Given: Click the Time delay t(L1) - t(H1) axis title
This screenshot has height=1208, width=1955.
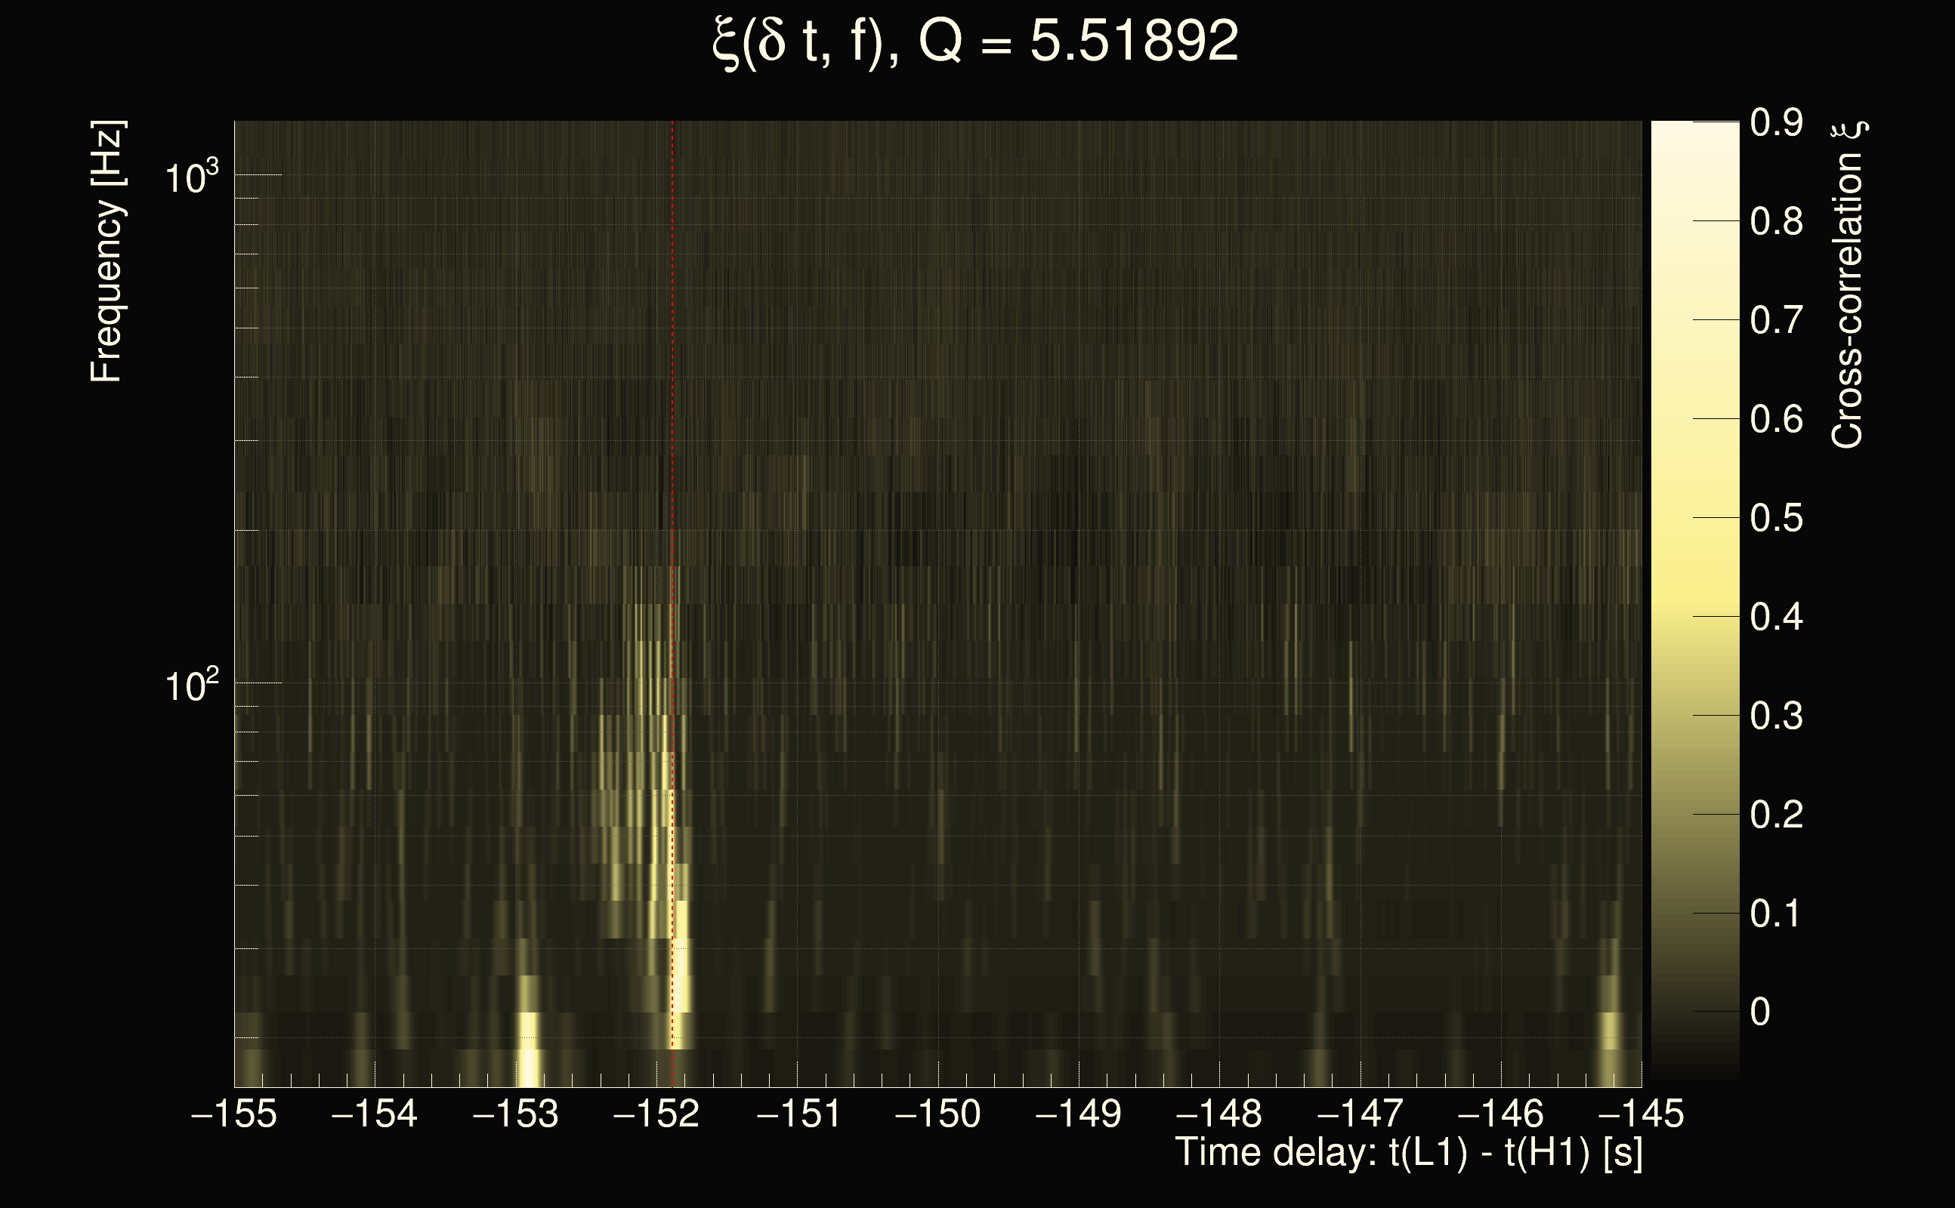Looking at the screenshot, I should 1408,1153.
